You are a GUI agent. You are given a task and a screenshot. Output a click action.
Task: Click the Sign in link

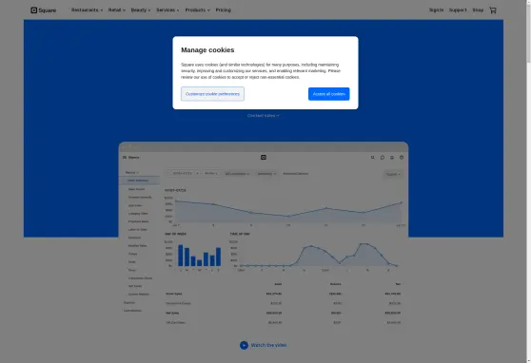(436, 10)
